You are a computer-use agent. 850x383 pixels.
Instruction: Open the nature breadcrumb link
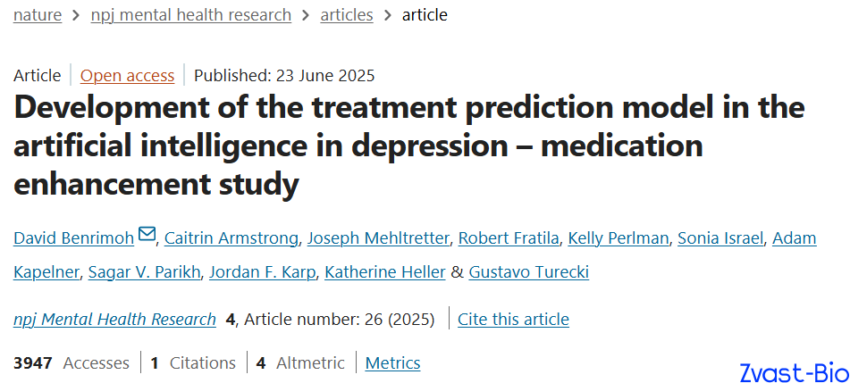click(38, 15)
